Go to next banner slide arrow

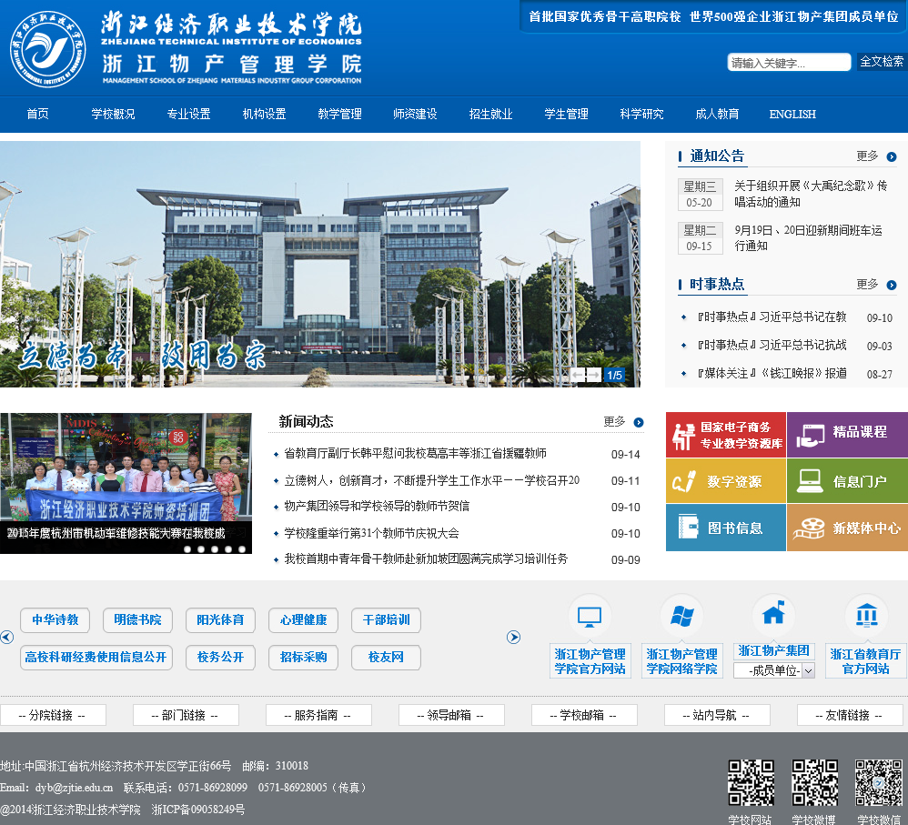pos(593,375)
